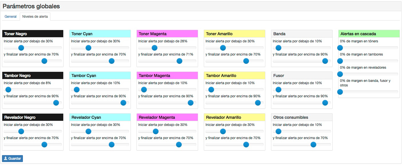Click Tambor Negro start-alert slider handle at 8%

pyautogui.click(x=8, y=90)
